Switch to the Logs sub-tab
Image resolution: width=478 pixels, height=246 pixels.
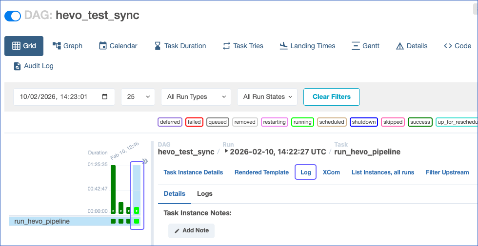204,194
